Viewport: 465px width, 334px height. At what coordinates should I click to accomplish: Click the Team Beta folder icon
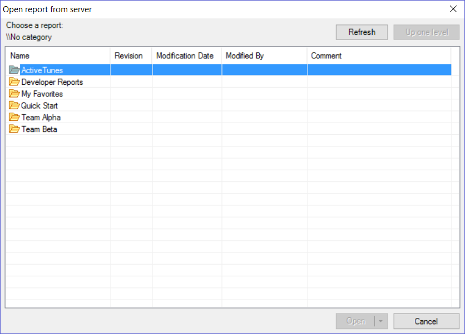click(x=14, y=129)
